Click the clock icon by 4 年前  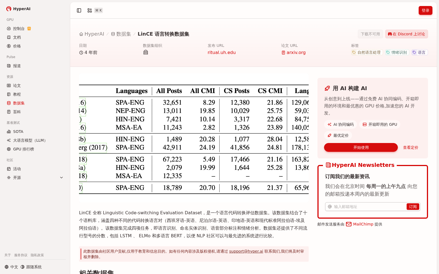point(81,53)
